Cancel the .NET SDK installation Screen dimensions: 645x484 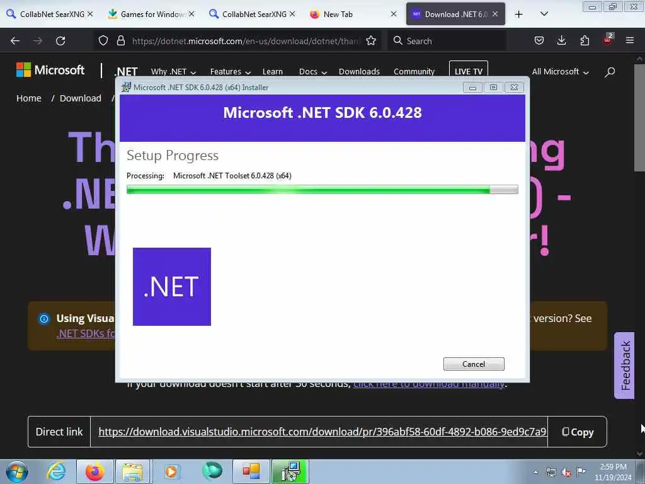pos(474,364)
